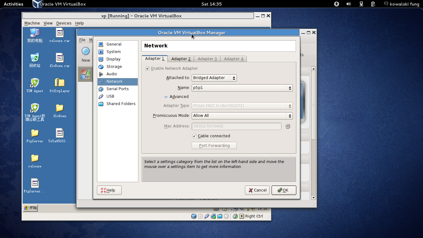Select the 5c5a45033... file icon

click(59, 135)
